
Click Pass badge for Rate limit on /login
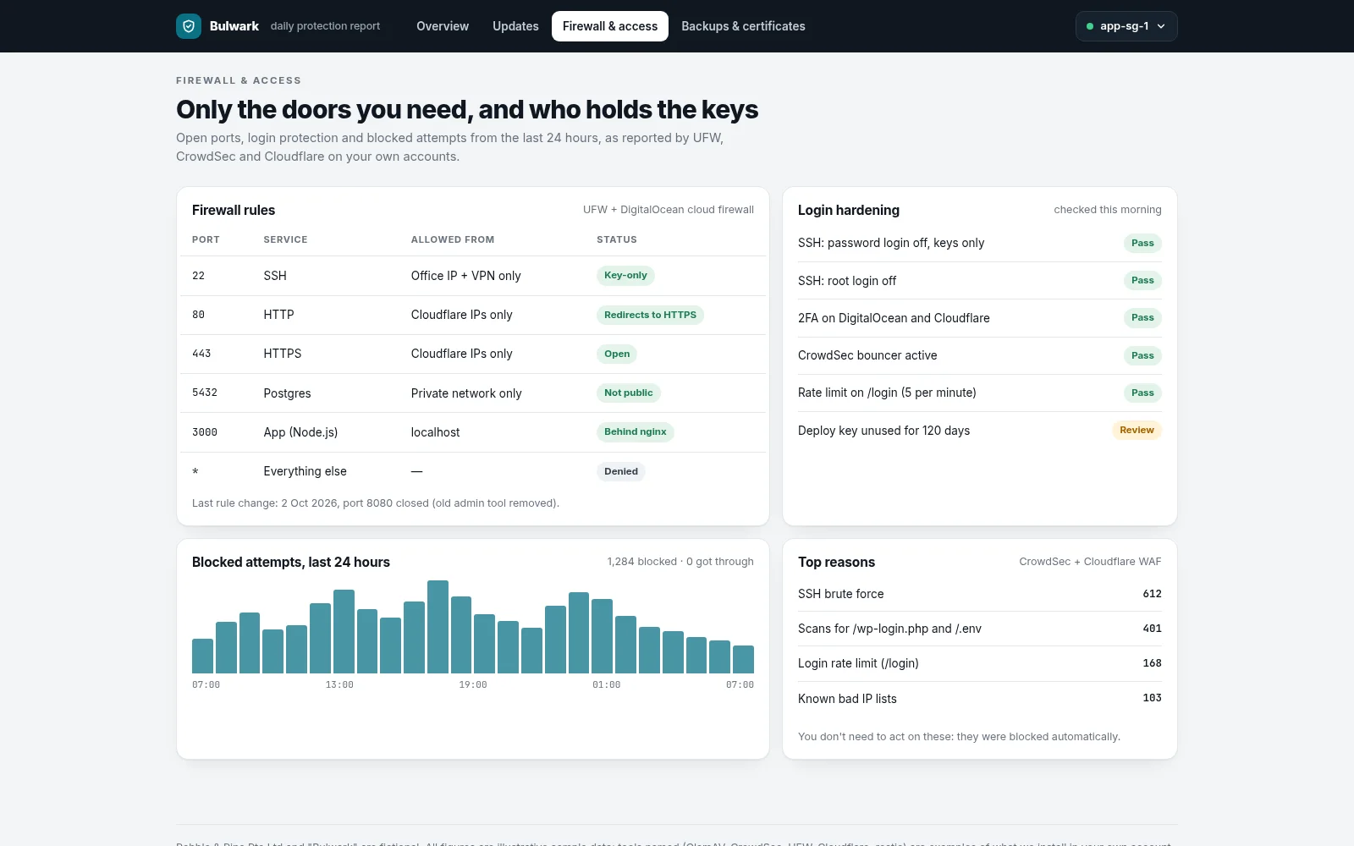coord(1142,393)
